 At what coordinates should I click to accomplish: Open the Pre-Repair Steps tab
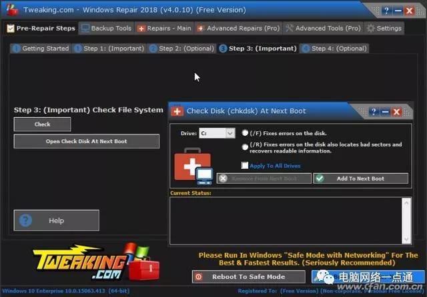coord(41,28)
